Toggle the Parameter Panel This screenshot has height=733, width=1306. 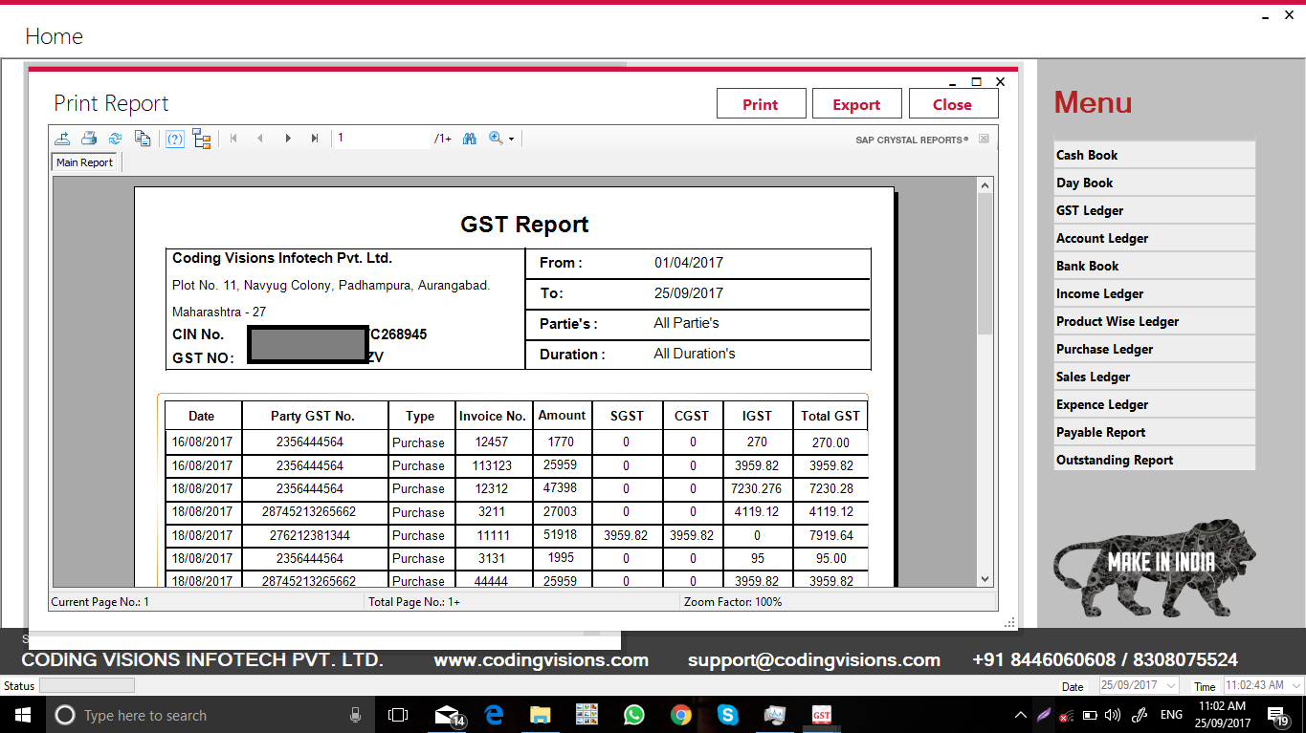pyautogui.click(x=175, y=138)
